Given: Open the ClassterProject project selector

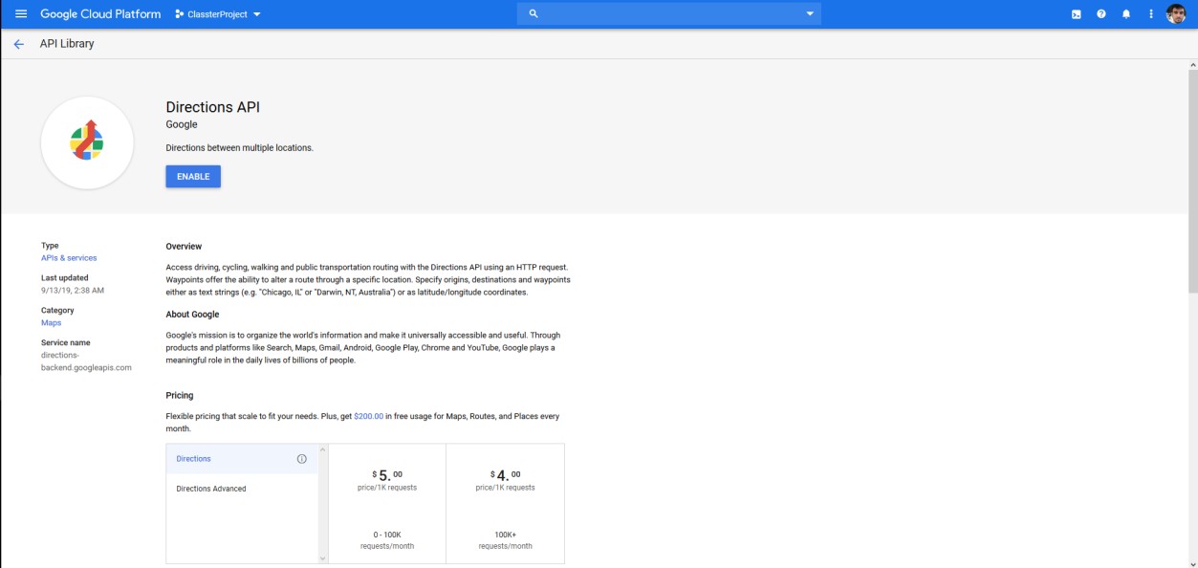Looking at the screenshot, I should [218, 14].
